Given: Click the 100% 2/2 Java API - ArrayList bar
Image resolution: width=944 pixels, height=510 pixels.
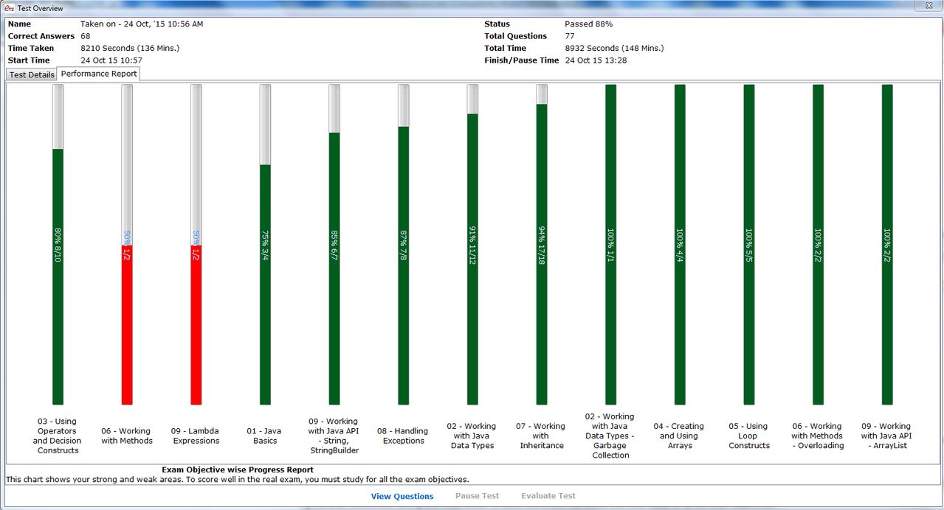Looking at the screenshot, I should (887, 245).
